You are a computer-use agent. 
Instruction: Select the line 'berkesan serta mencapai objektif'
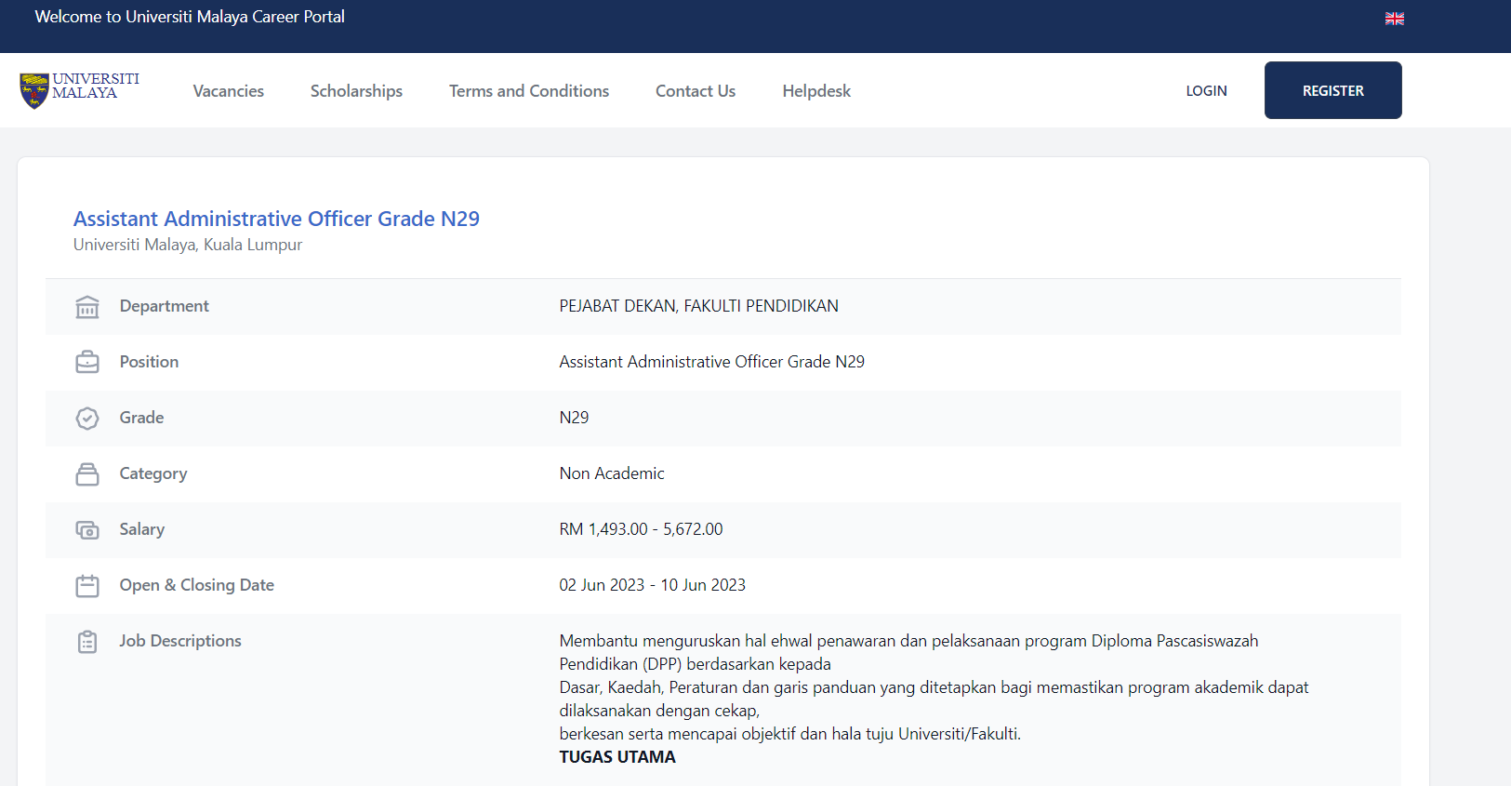pyautogui.click(x=789, y=734)
